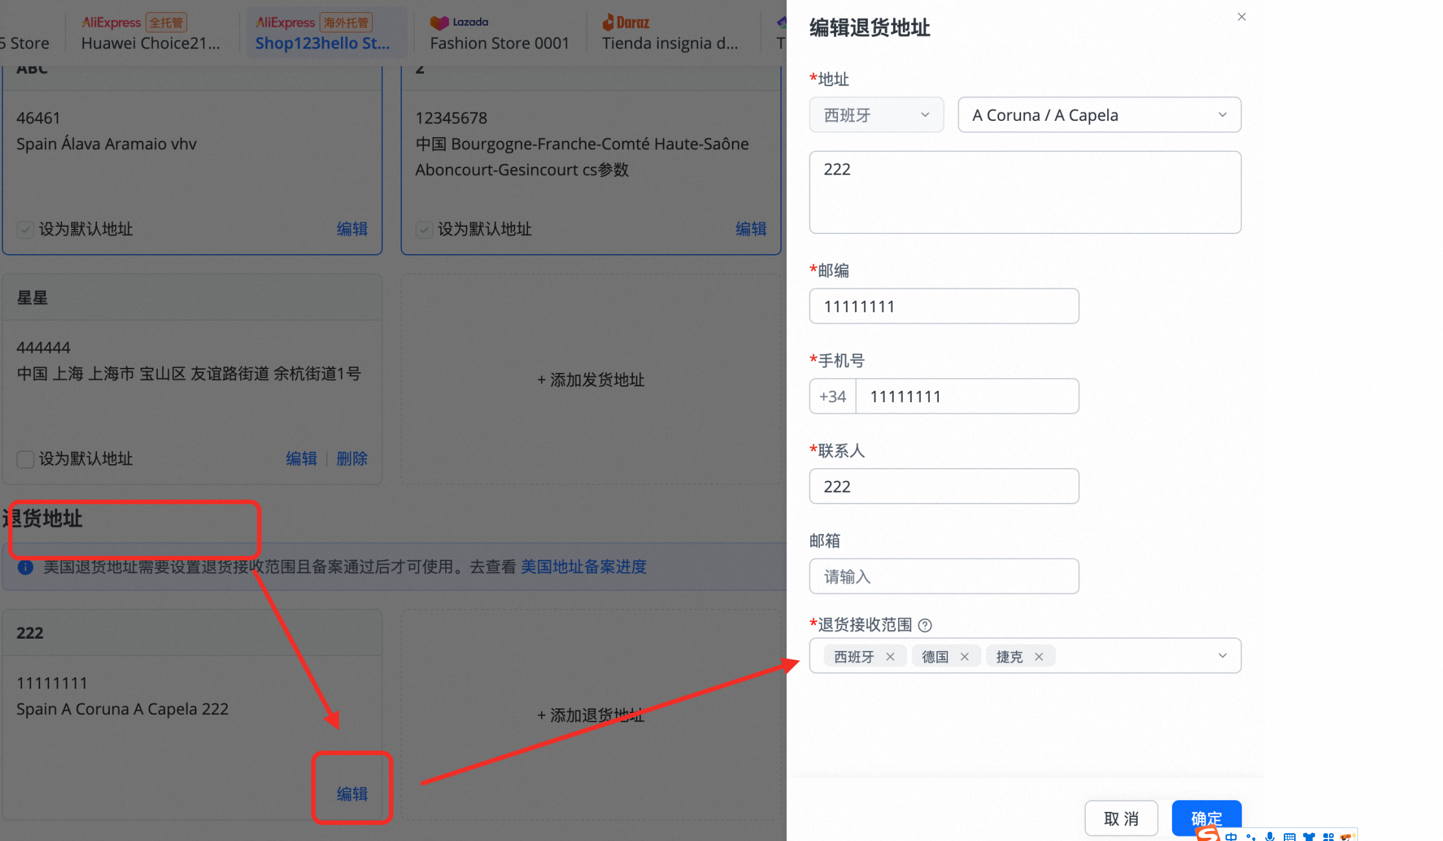Viewport: 1443px width, 841px height.
Task: Click the AliExpress logo on Huawei Choice21 tab
Action: 111,22
